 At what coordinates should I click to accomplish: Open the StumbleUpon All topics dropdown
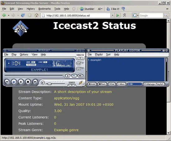[100, 9]
